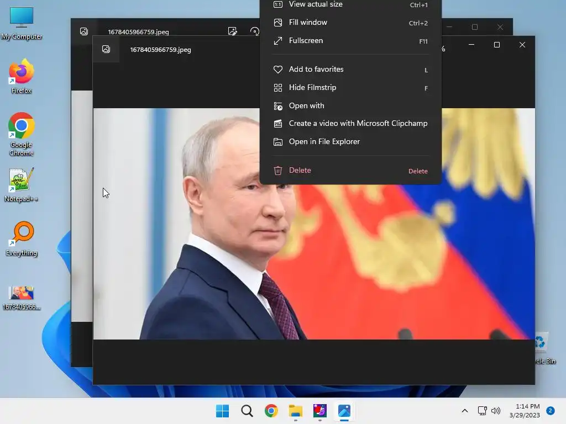Click the folder icon for File Explorer entry
The image size is (566, 424).
click(x=277, y=142)
